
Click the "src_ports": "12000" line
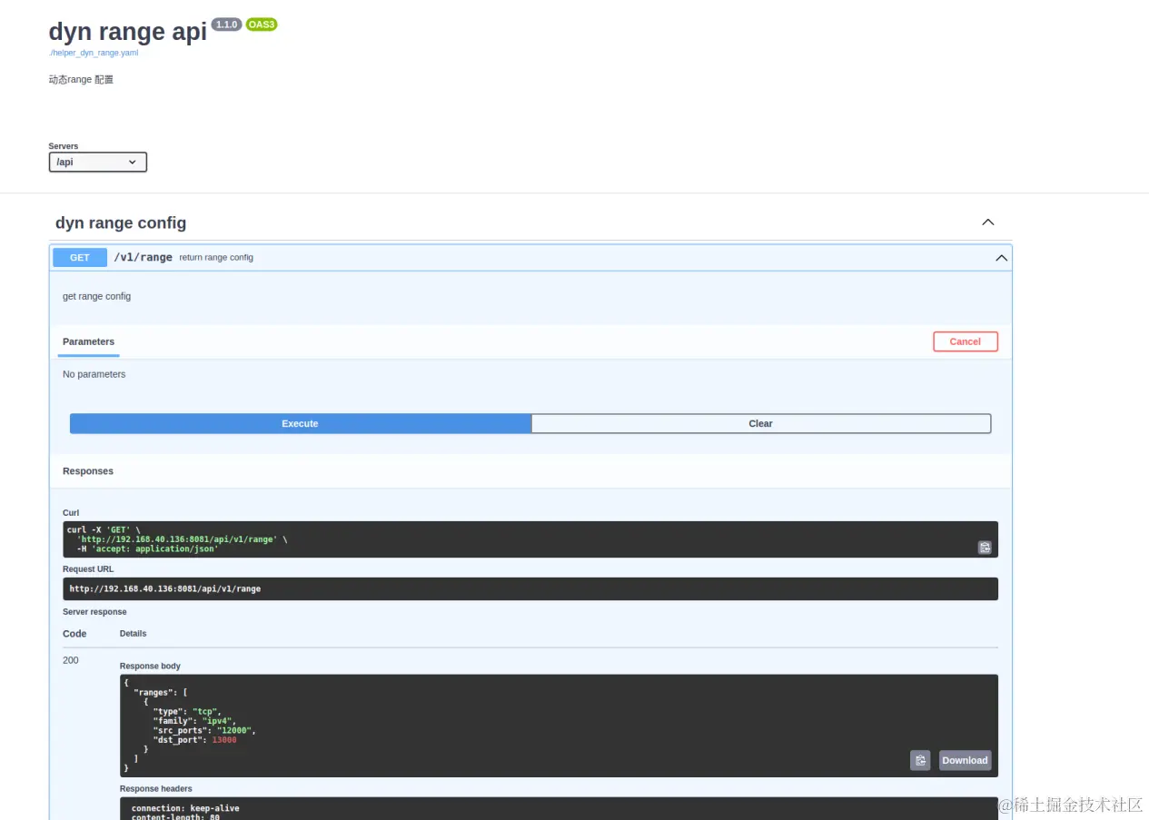(204, 730)
